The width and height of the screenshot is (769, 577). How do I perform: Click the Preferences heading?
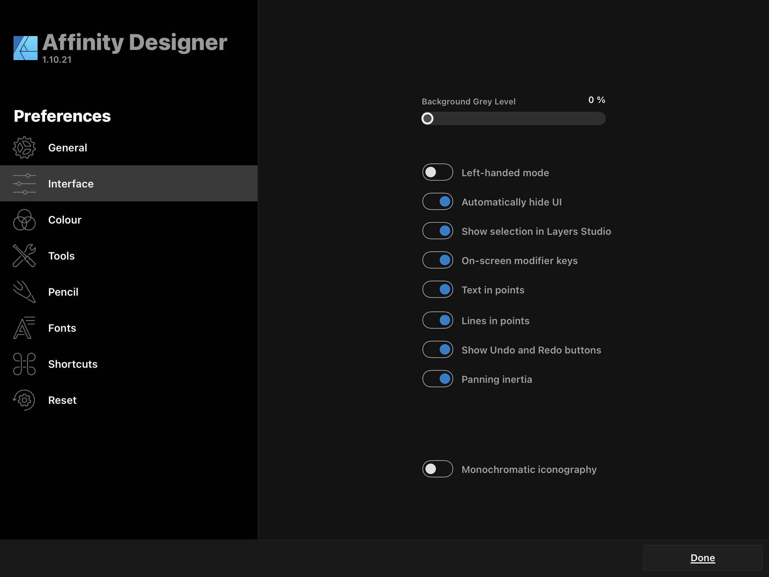pyautogui.click(x=62, y=116)
